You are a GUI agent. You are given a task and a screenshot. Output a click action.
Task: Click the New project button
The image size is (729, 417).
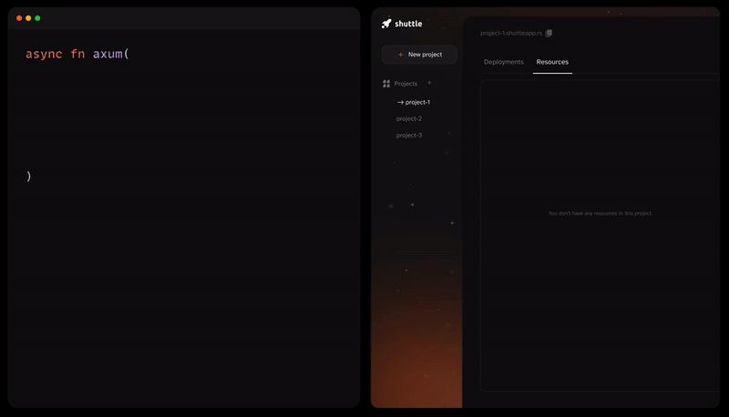[419, 55]
